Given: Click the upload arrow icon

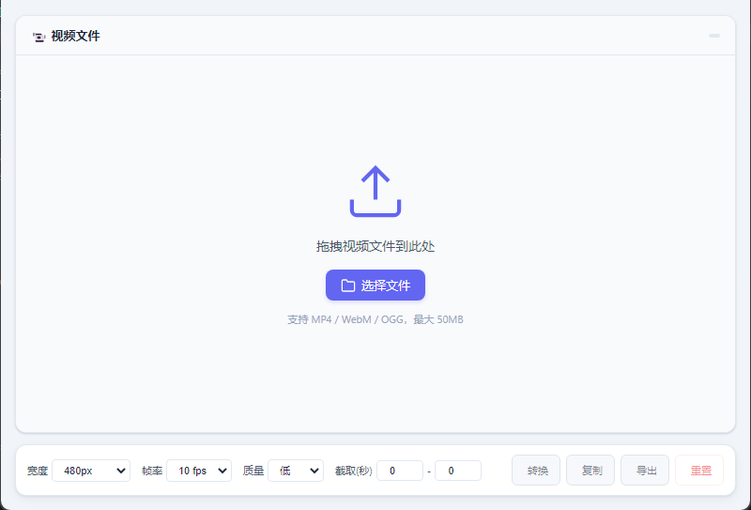Looking at the screenshot, I should (375, 192).
